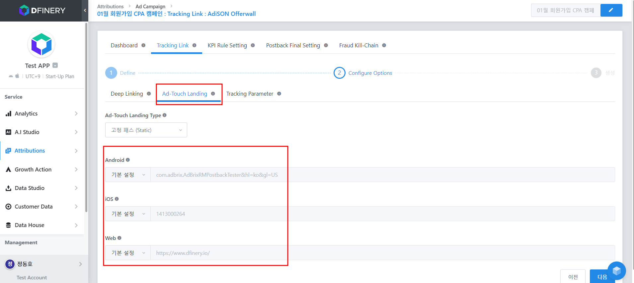The image size is (634, 283).
Task: Open the Ad-Touch Landing sub-tab
Action: 185,94
